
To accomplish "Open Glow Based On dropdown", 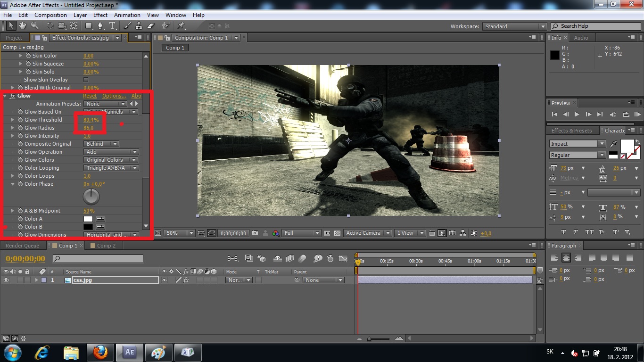I will click(111, 112).
